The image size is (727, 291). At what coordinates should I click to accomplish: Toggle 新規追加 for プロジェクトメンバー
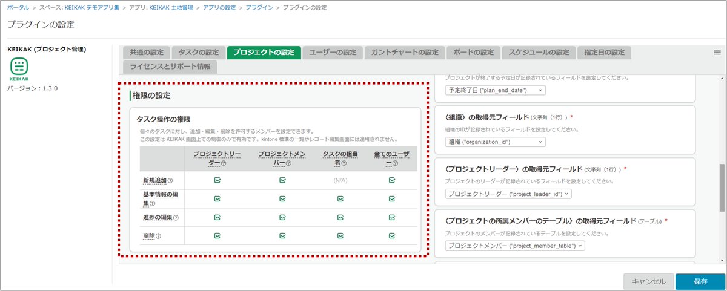click(x=282, y=180)
